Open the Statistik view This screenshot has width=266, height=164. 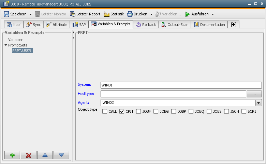pos(114,14)
